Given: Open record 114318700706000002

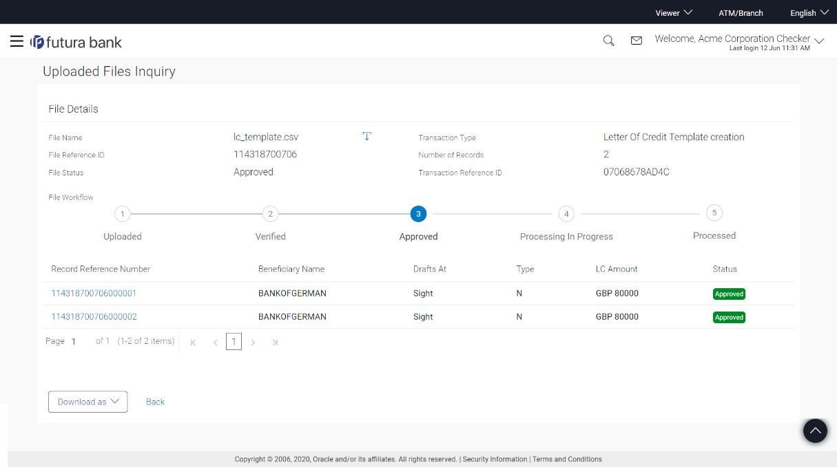Looking at the screenshot, I should 94,316.
